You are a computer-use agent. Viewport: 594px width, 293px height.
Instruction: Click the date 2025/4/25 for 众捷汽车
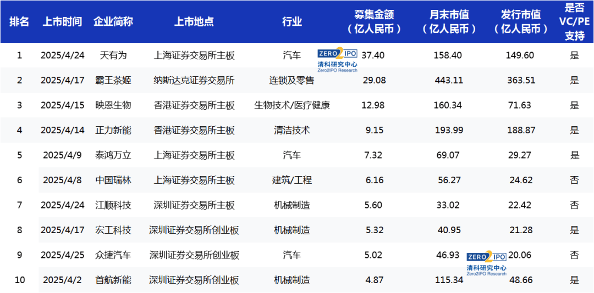(x=63, y=255)
